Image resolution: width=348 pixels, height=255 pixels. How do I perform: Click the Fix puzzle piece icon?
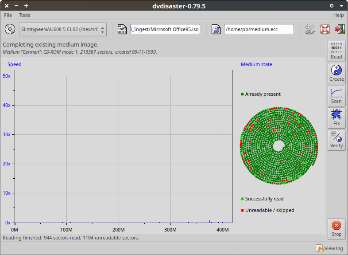pos(336,118)
